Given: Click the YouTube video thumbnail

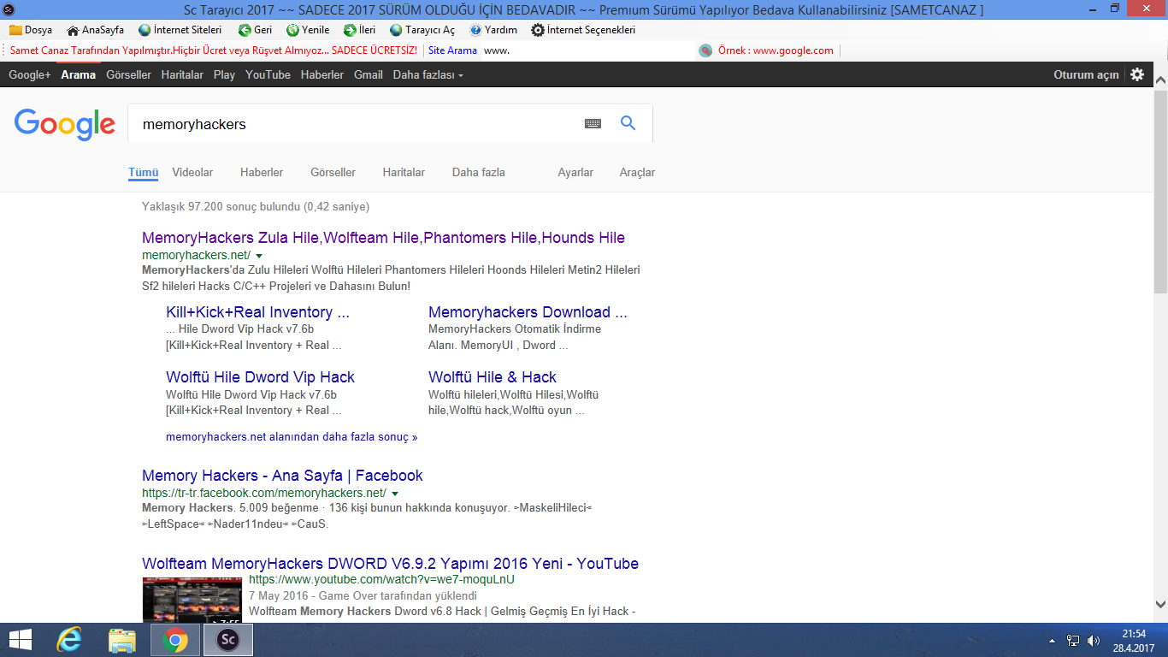Looking at the screenshot, I should tap(192, 599).
